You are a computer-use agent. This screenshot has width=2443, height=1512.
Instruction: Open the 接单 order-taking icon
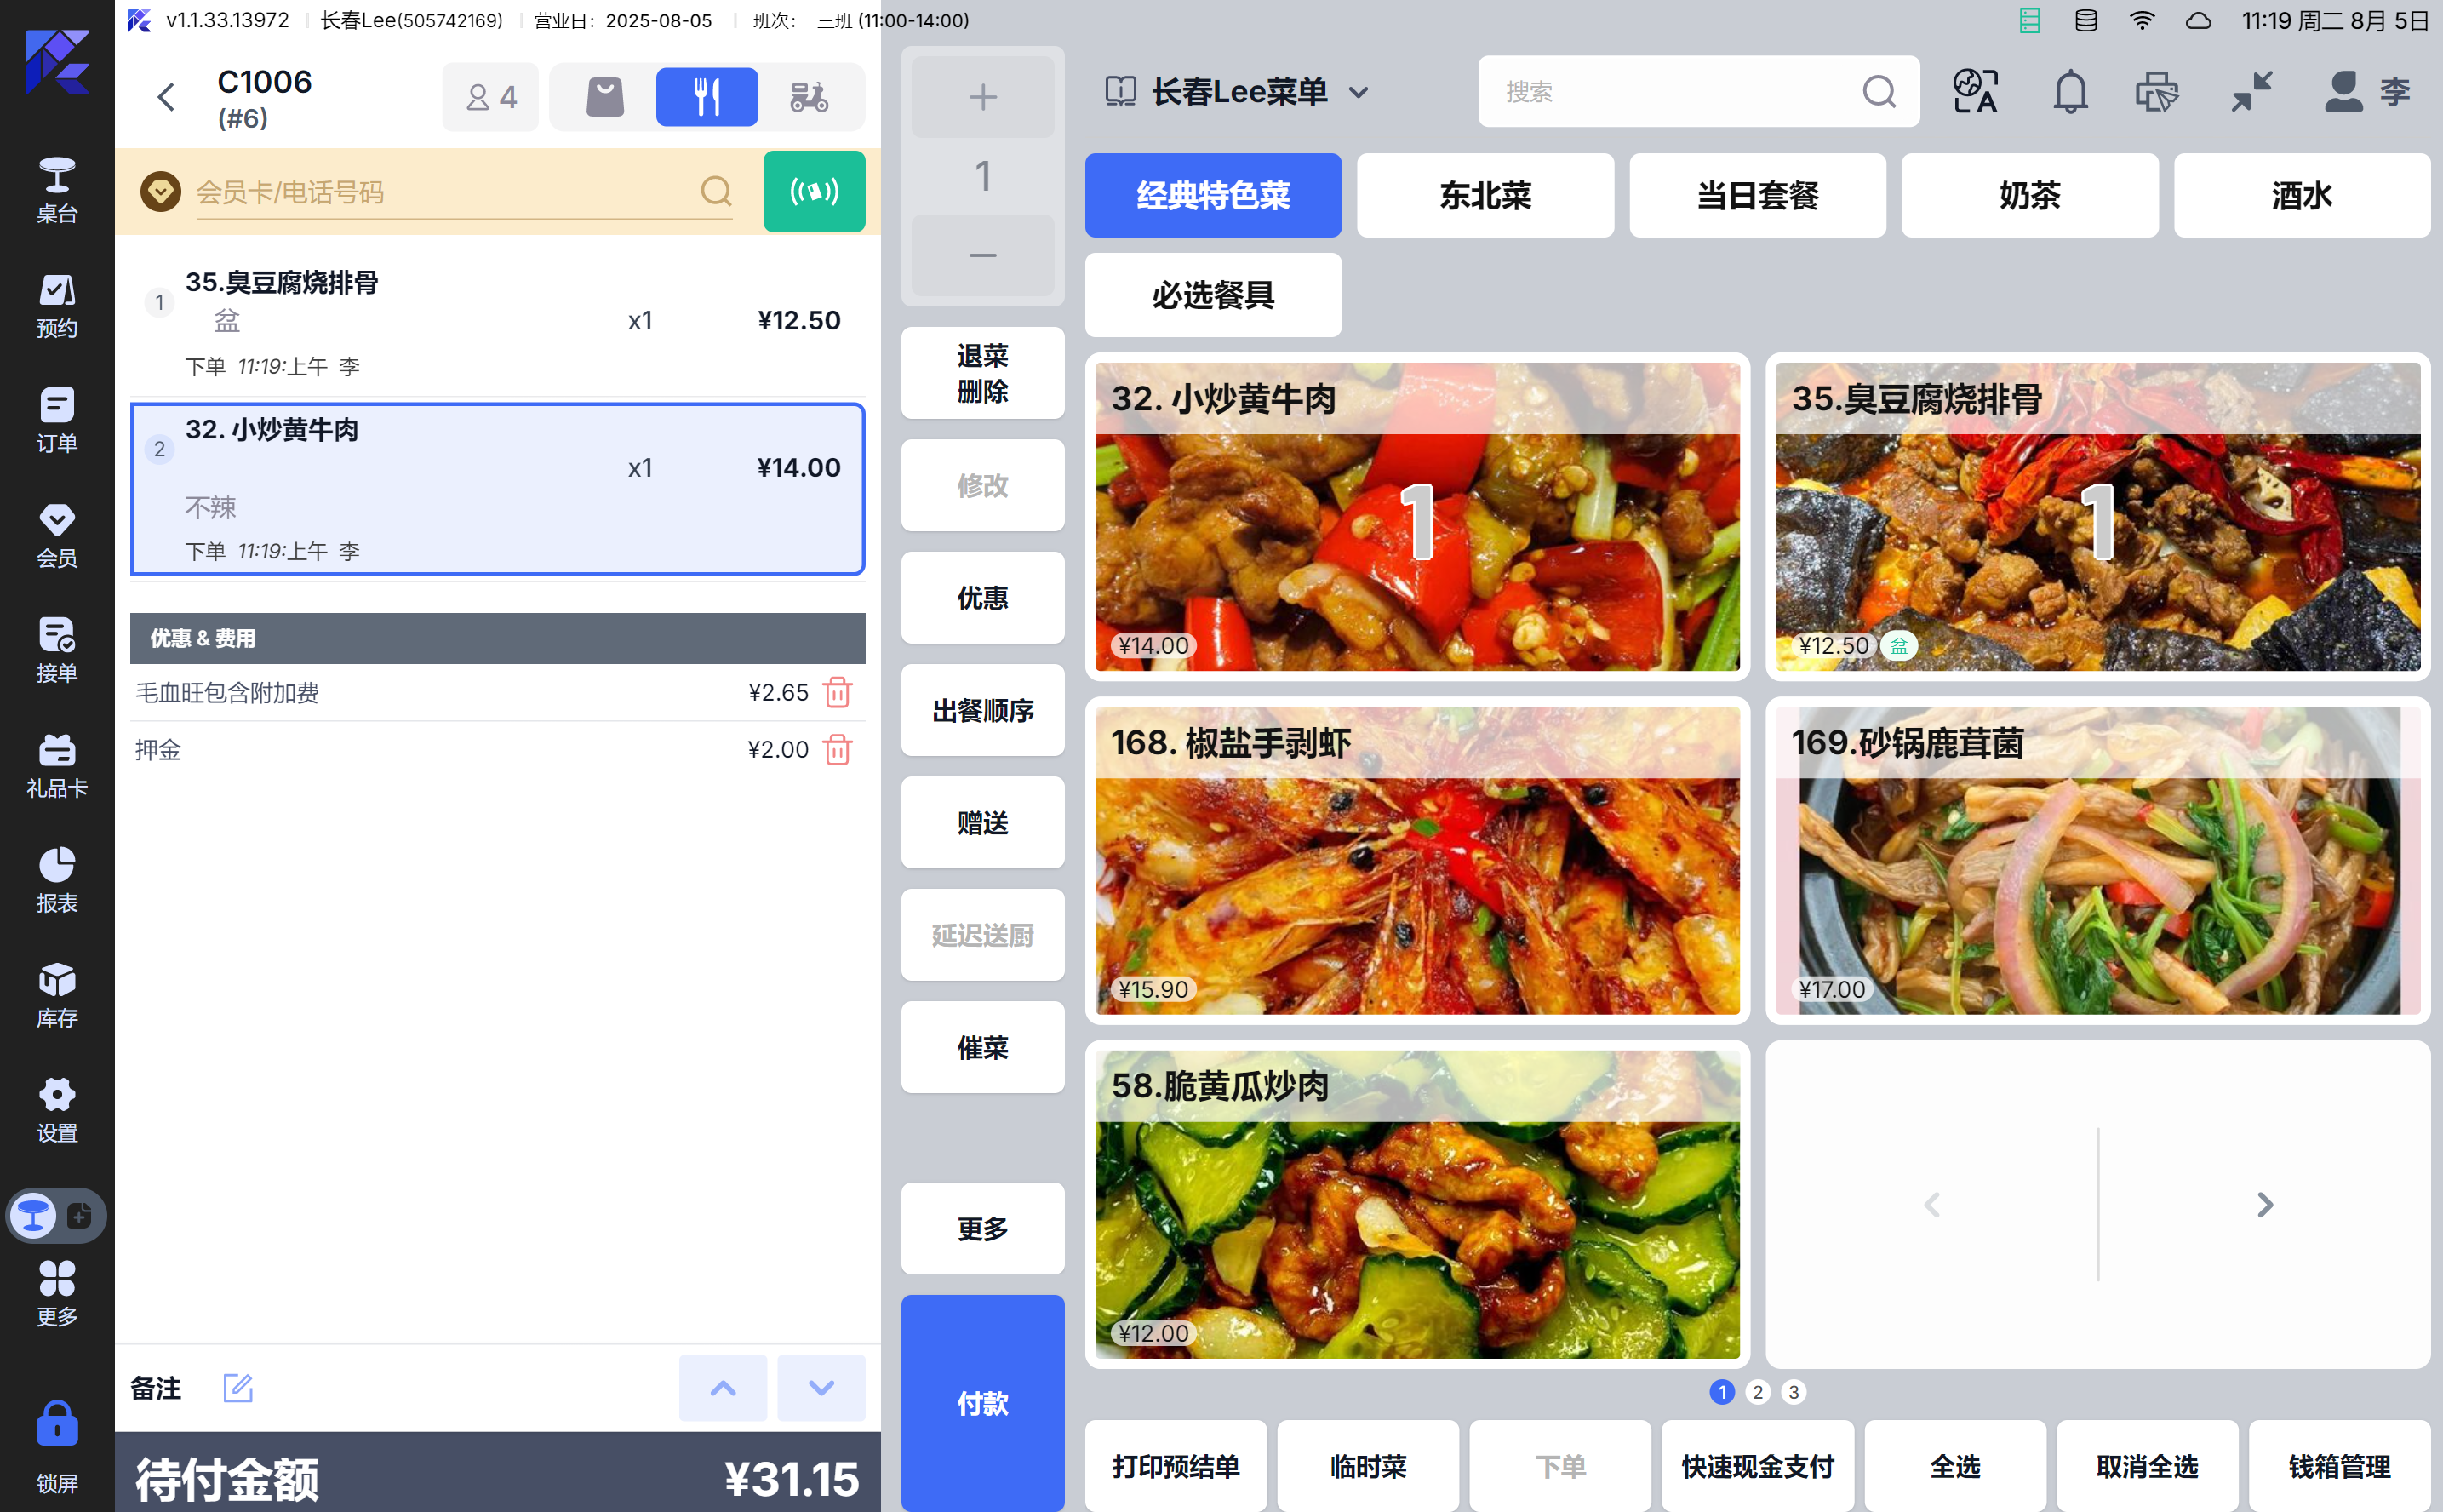click(57, 650)
